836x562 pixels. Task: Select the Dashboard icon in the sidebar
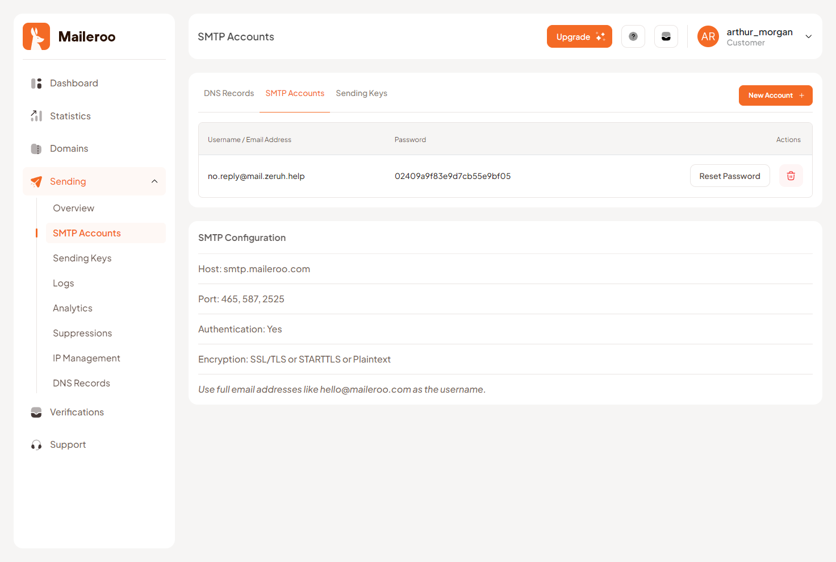[36, 83]
